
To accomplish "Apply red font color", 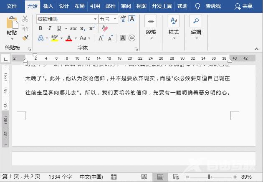I will point(69,38).
